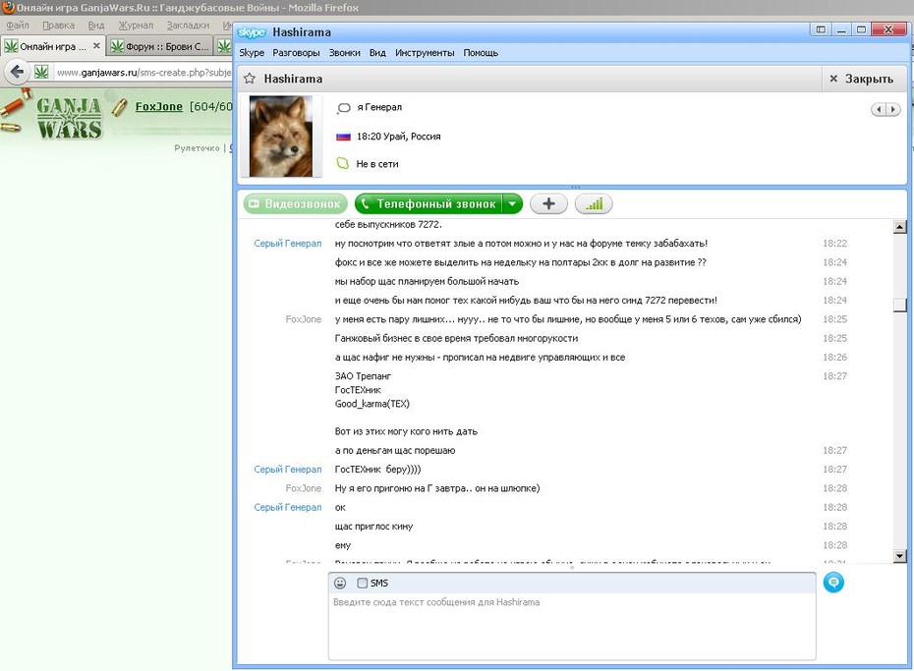
Task: Click the message щас приглос кину
Action: tap(373, 527)
